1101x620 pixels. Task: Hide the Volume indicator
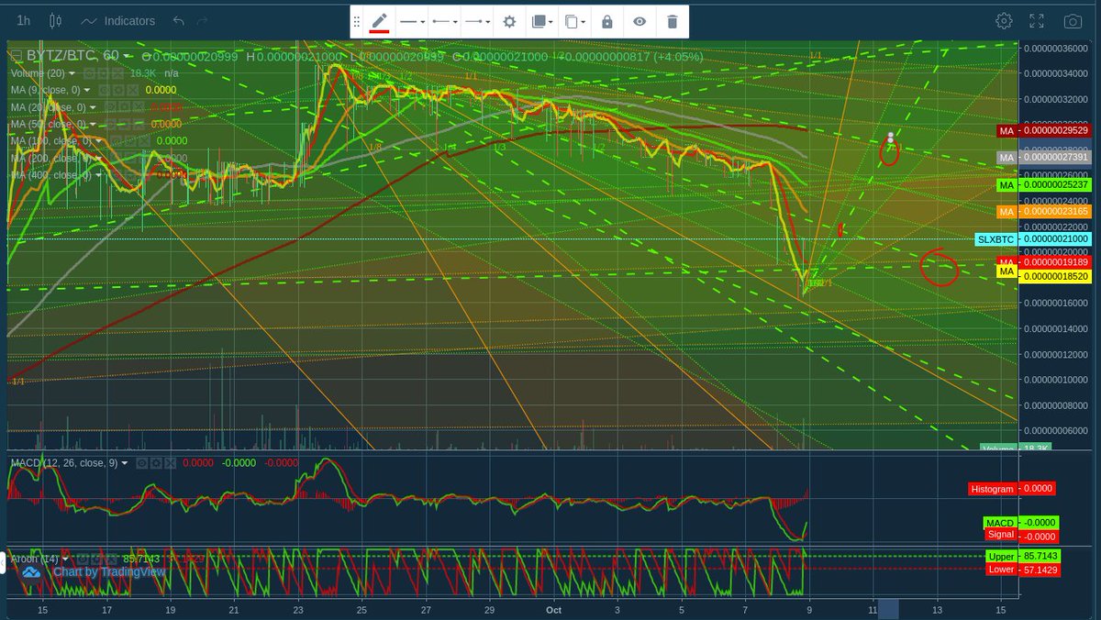(89, 72)
